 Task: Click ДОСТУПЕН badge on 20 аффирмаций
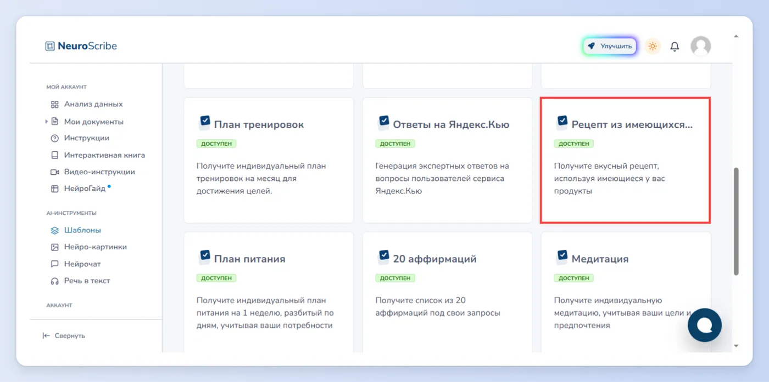(x=395, y=278)
